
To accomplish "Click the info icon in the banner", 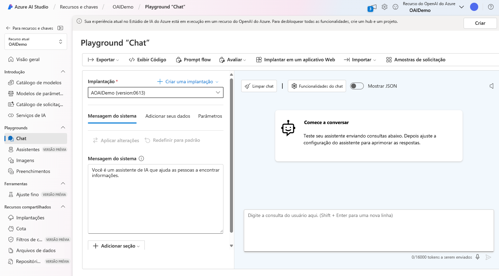I will (x=79, y=21).
